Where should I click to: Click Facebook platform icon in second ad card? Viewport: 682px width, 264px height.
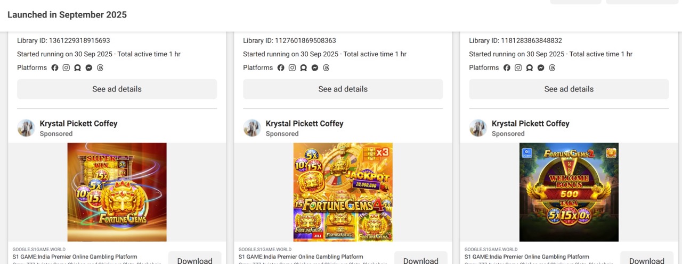(x=281, y=67)
